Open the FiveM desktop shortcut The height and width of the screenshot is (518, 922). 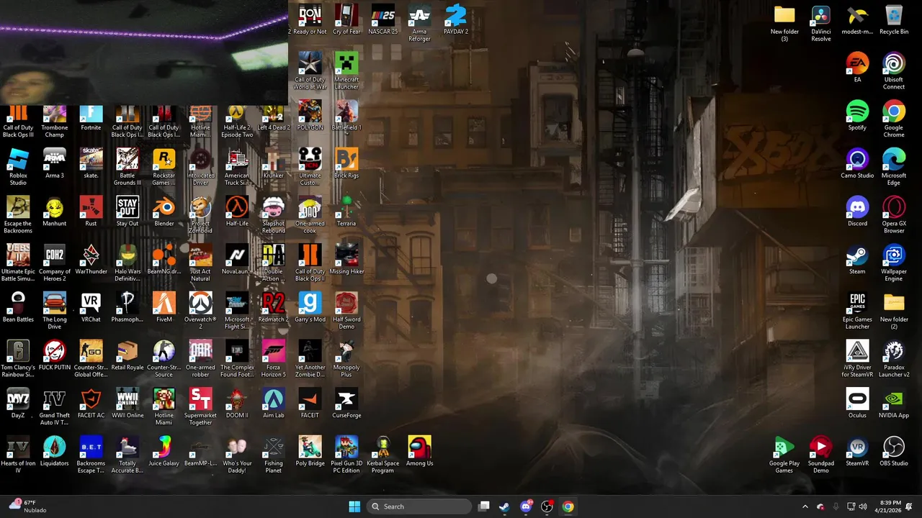[164, 307]
